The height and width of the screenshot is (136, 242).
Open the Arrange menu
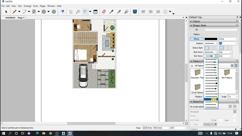pyautogui.click(x=28, y=6)
